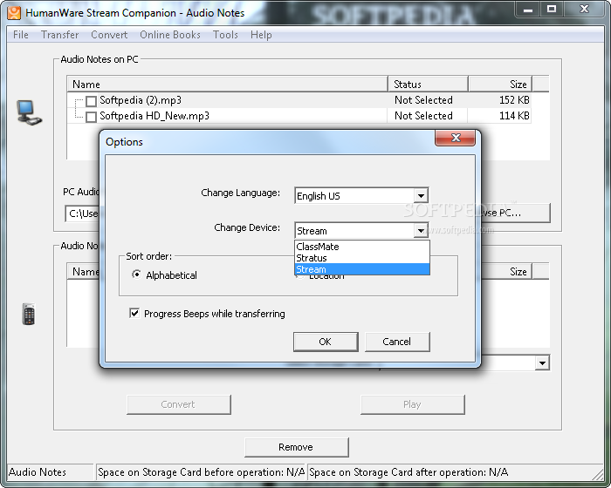Open the Tools menu
611x488 pixels.
(x=225, y=35)
